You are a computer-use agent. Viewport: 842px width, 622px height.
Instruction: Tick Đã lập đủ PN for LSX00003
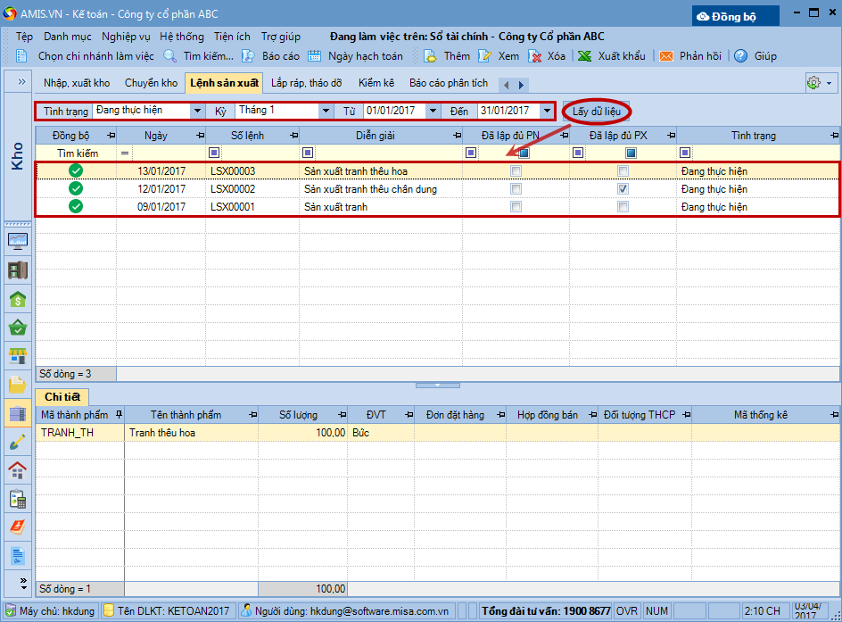516,171
